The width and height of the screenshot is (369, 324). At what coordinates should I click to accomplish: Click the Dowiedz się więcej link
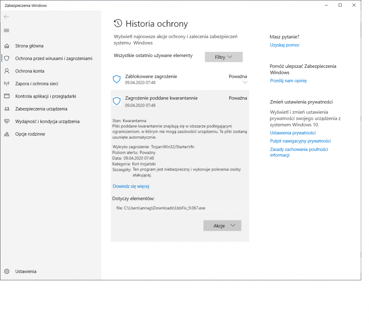131,186
